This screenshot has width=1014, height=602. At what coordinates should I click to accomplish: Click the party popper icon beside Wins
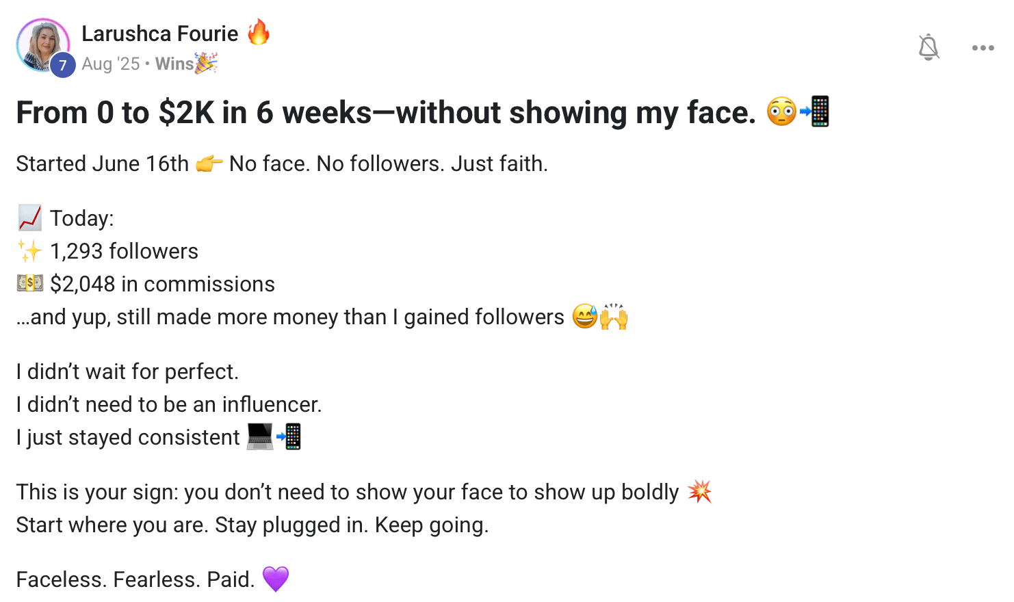pyautogui.click(x=206, y=64)
